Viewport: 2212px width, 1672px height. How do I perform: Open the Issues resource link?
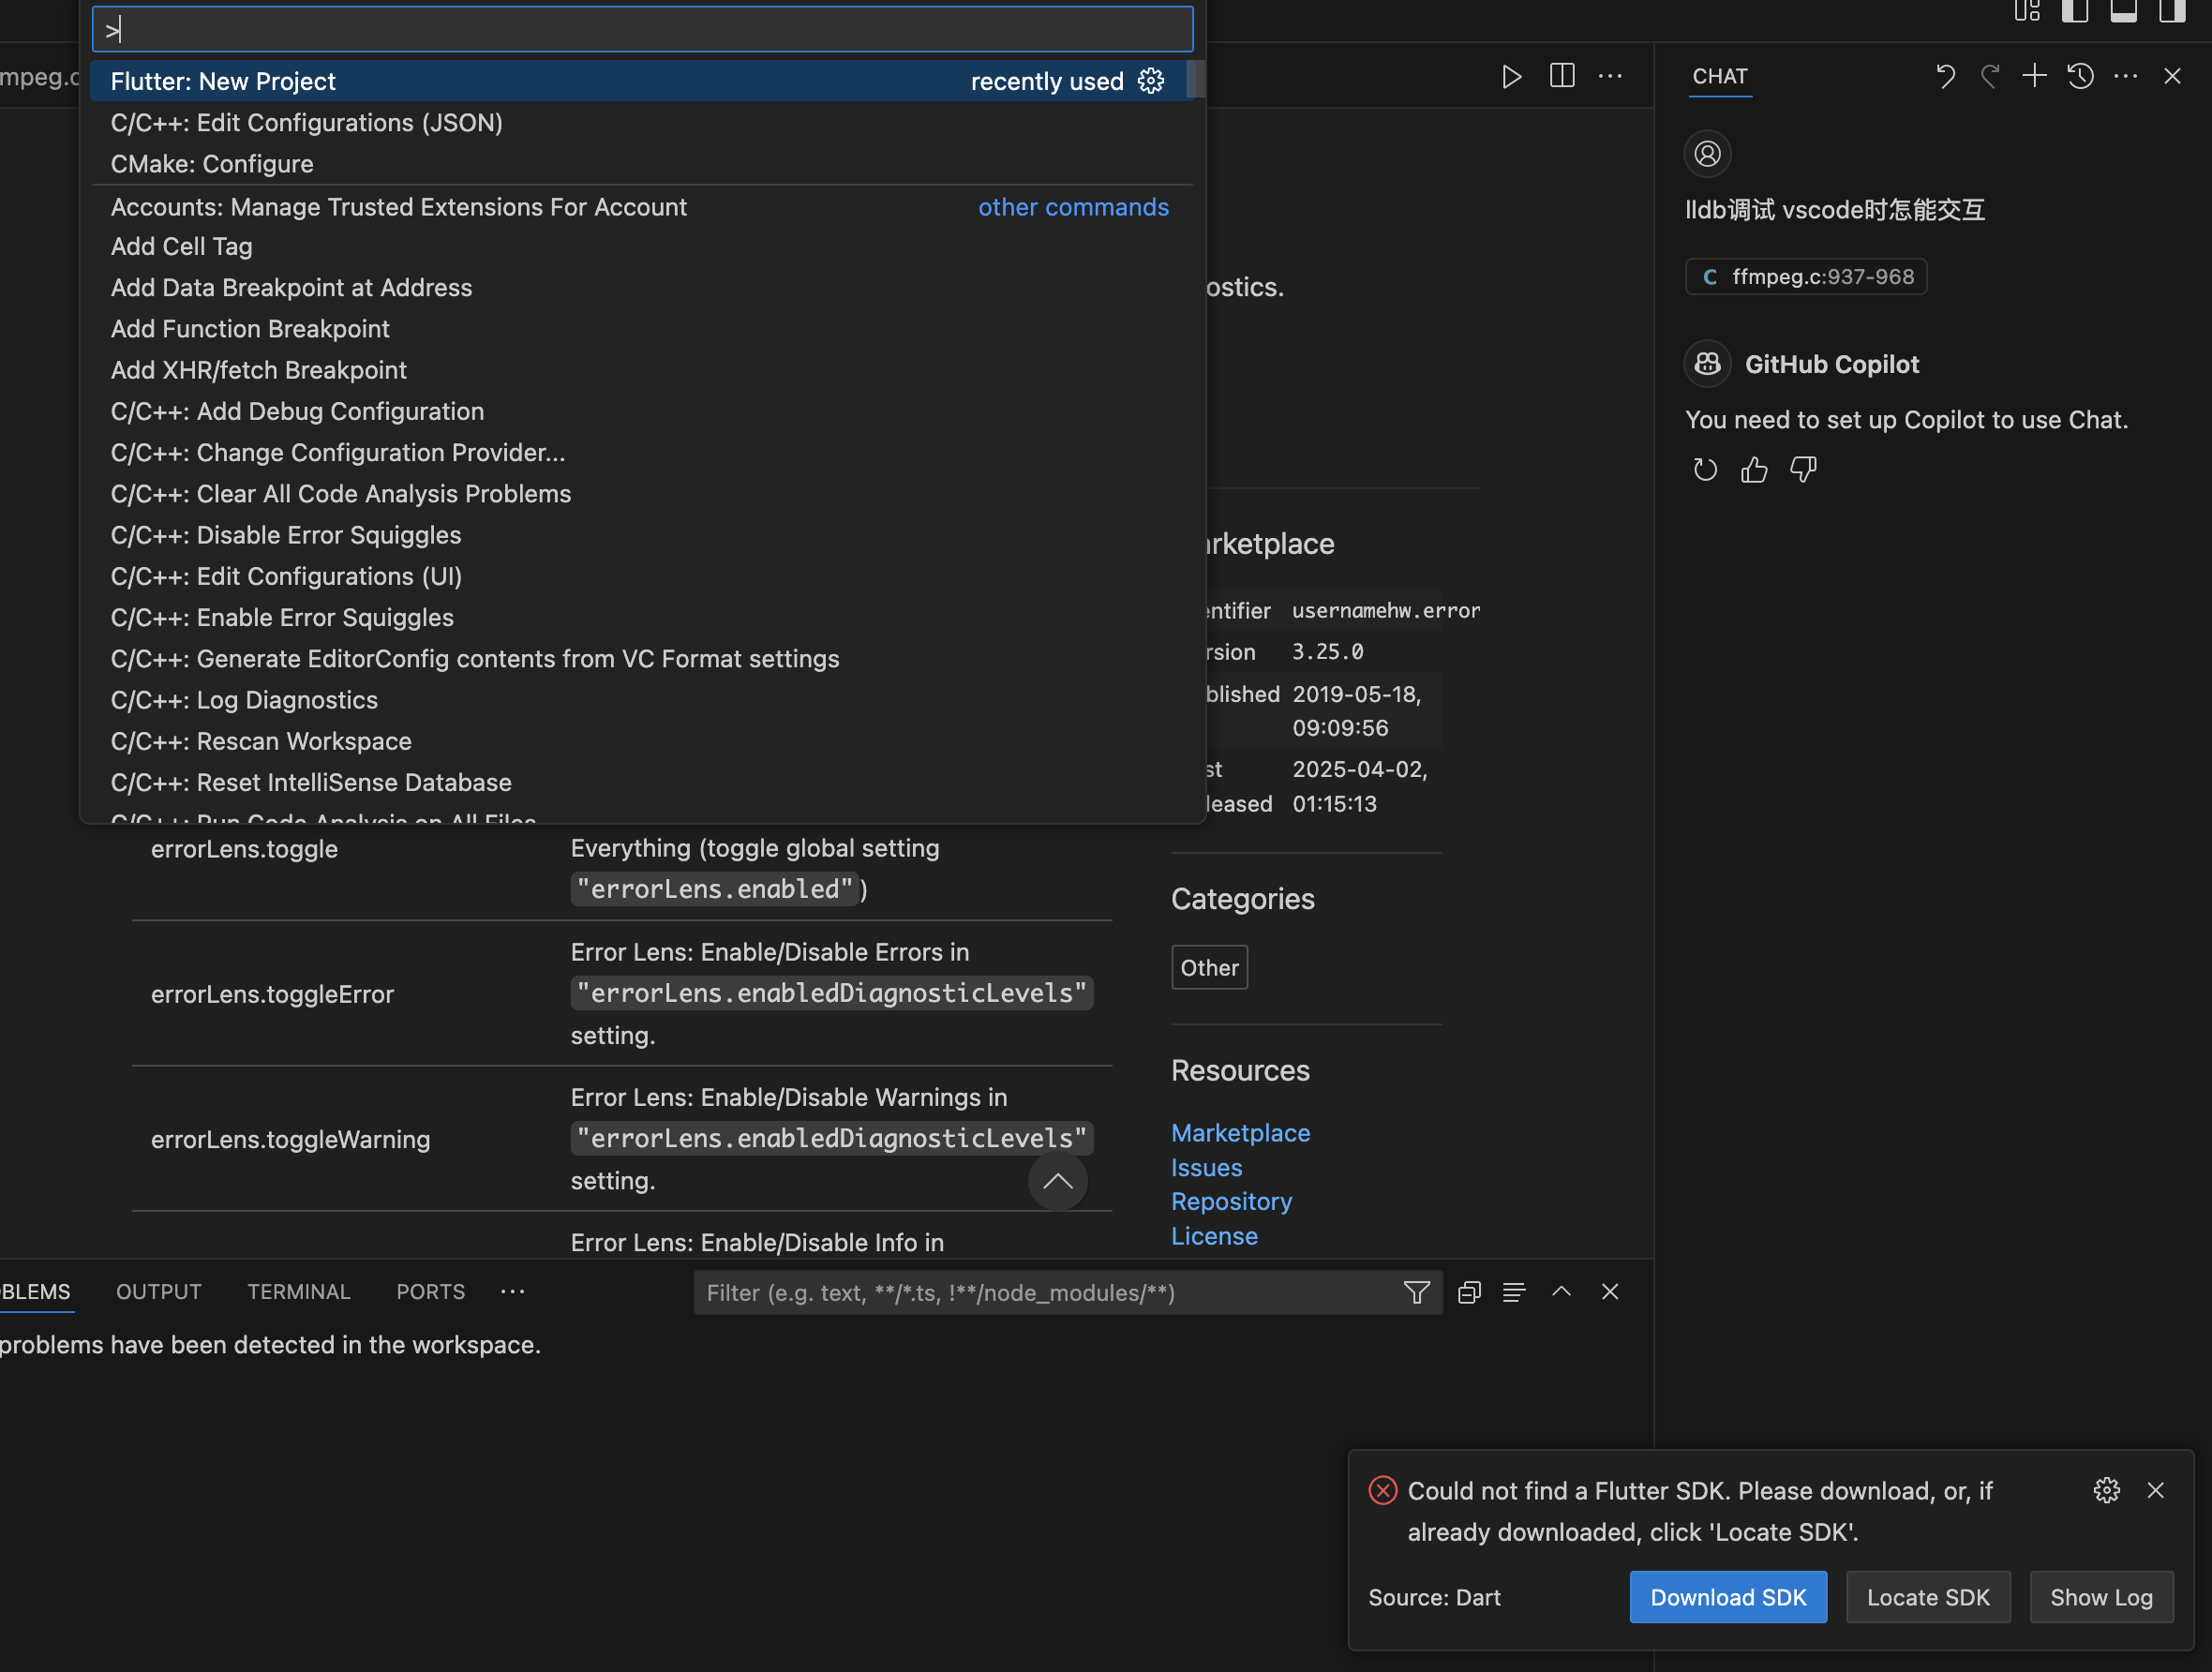[x=1206, y=1167]
